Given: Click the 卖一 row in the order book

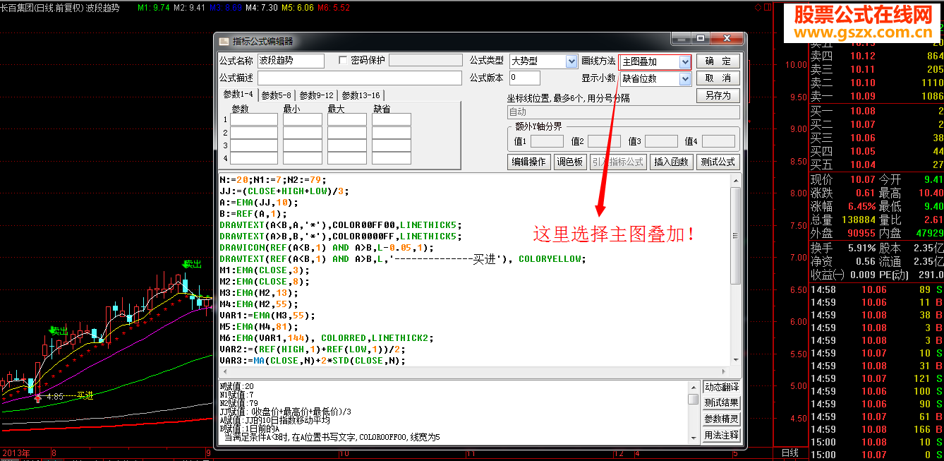Looking at the screenshot, I should pos(876,96).
